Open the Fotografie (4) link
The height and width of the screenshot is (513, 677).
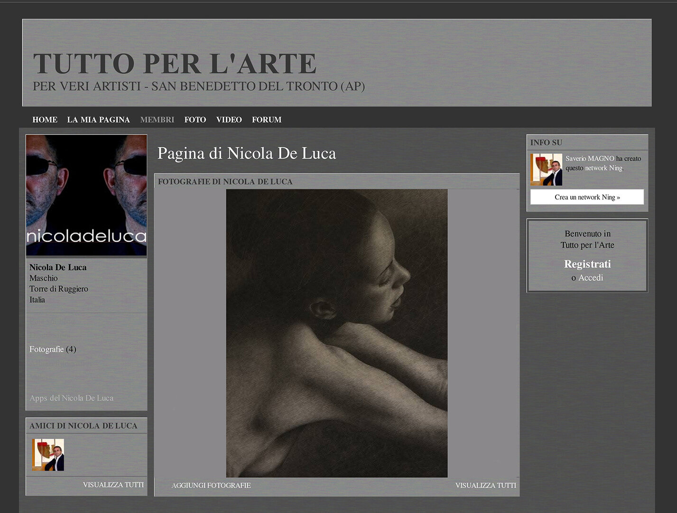coord(46,349)
